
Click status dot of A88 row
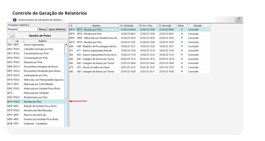click(182, 46)
